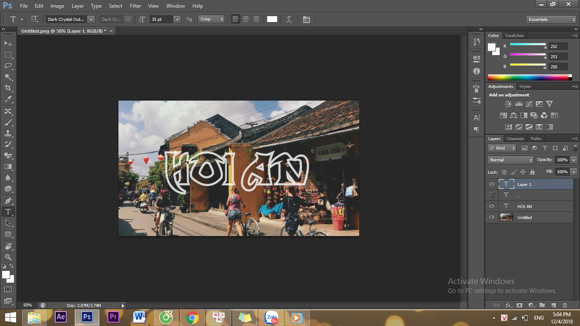This screenshot has height=326, width=580.
Task: Create warped text from options bar
Action: pos(289,19)
